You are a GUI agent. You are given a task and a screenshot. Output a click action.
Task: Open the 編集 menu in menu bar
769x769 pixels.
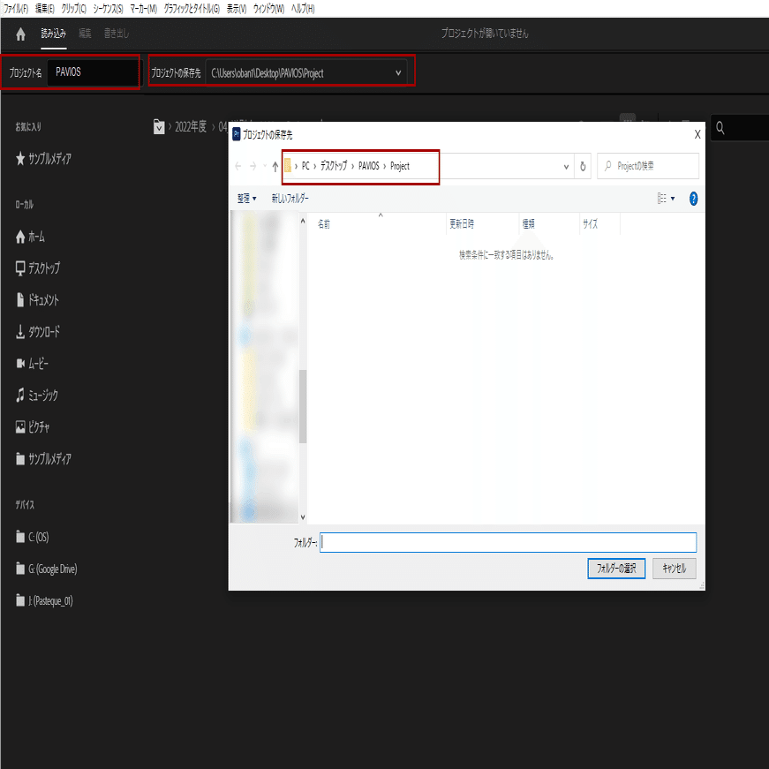click(45, 8)
